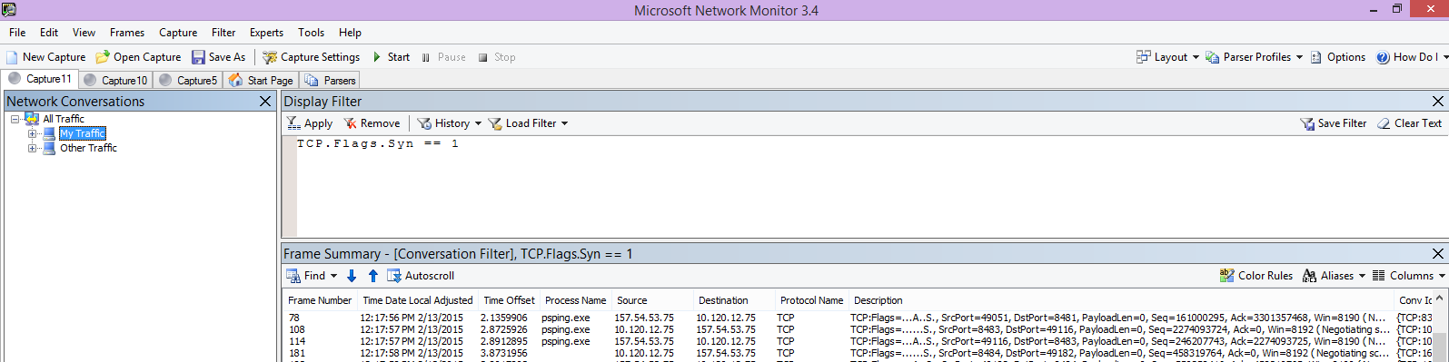
Task: Close the Network Conversations pane
Action: coord(265,102)
